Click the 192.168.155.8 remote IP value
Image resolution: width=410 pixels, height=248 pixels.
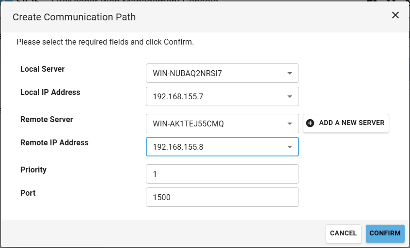click(x=178, y=147)
